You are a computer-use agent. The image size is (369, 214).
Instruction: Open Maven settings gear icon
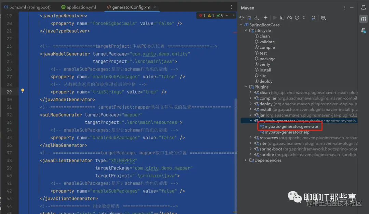(x=323, y=18)
